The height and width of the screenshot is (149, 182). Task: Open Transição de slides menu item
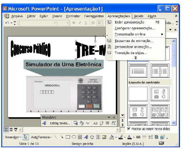[x=135, y=53]
